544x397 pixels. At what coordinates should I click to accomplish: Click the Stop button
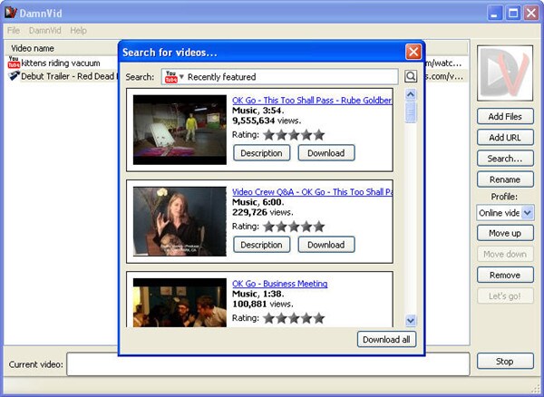pyautogui.click(x=505, y=362)
